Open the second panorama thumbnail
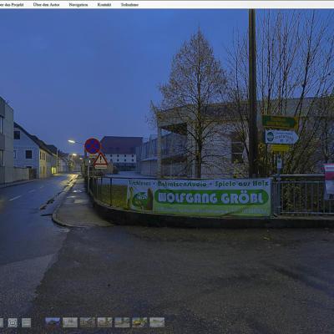Screen dimensions: 334x334 click(70, 322)
